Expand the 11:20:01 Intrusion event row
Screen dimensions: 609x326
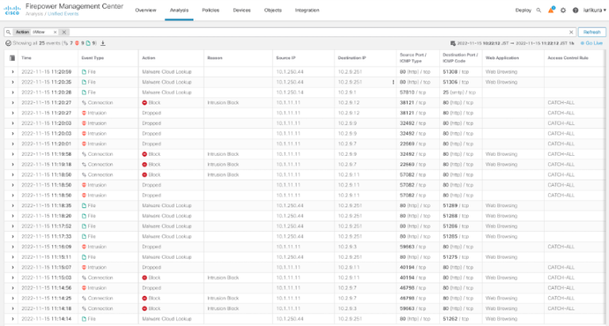pyautogui.click(x=13, y=144)
